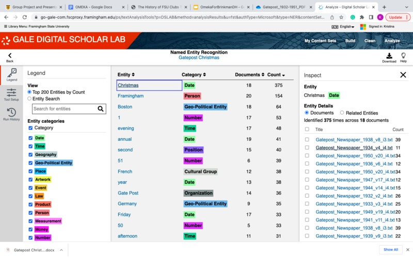The image size is (413, 258).
Task: Open the browser side panel icon
Action: click(x=371, y=17)
